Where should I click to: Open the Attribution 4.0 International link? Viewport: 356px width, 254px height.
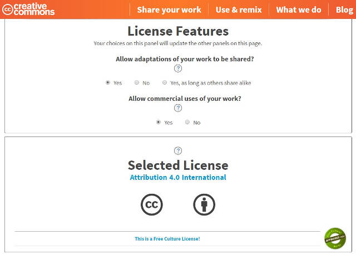tap(178, 177)
